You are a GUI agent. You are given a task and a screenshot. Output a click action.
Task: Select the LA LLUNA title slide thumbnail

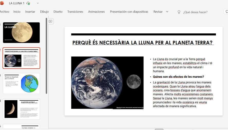21,33
